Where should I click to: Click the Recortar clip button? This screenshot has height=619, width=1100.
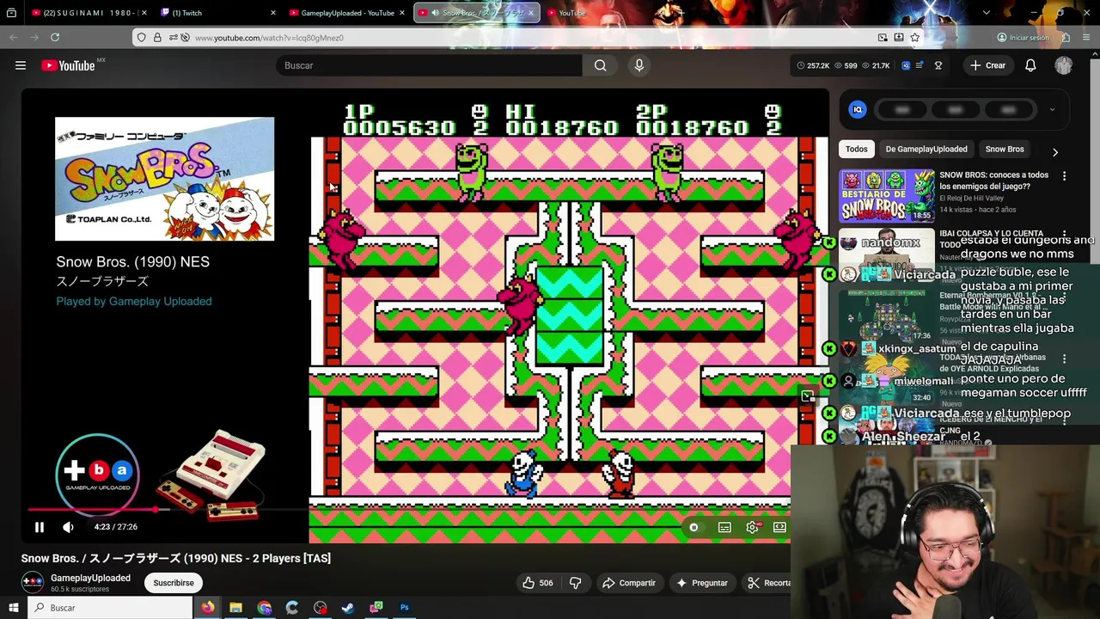point(767,583)
